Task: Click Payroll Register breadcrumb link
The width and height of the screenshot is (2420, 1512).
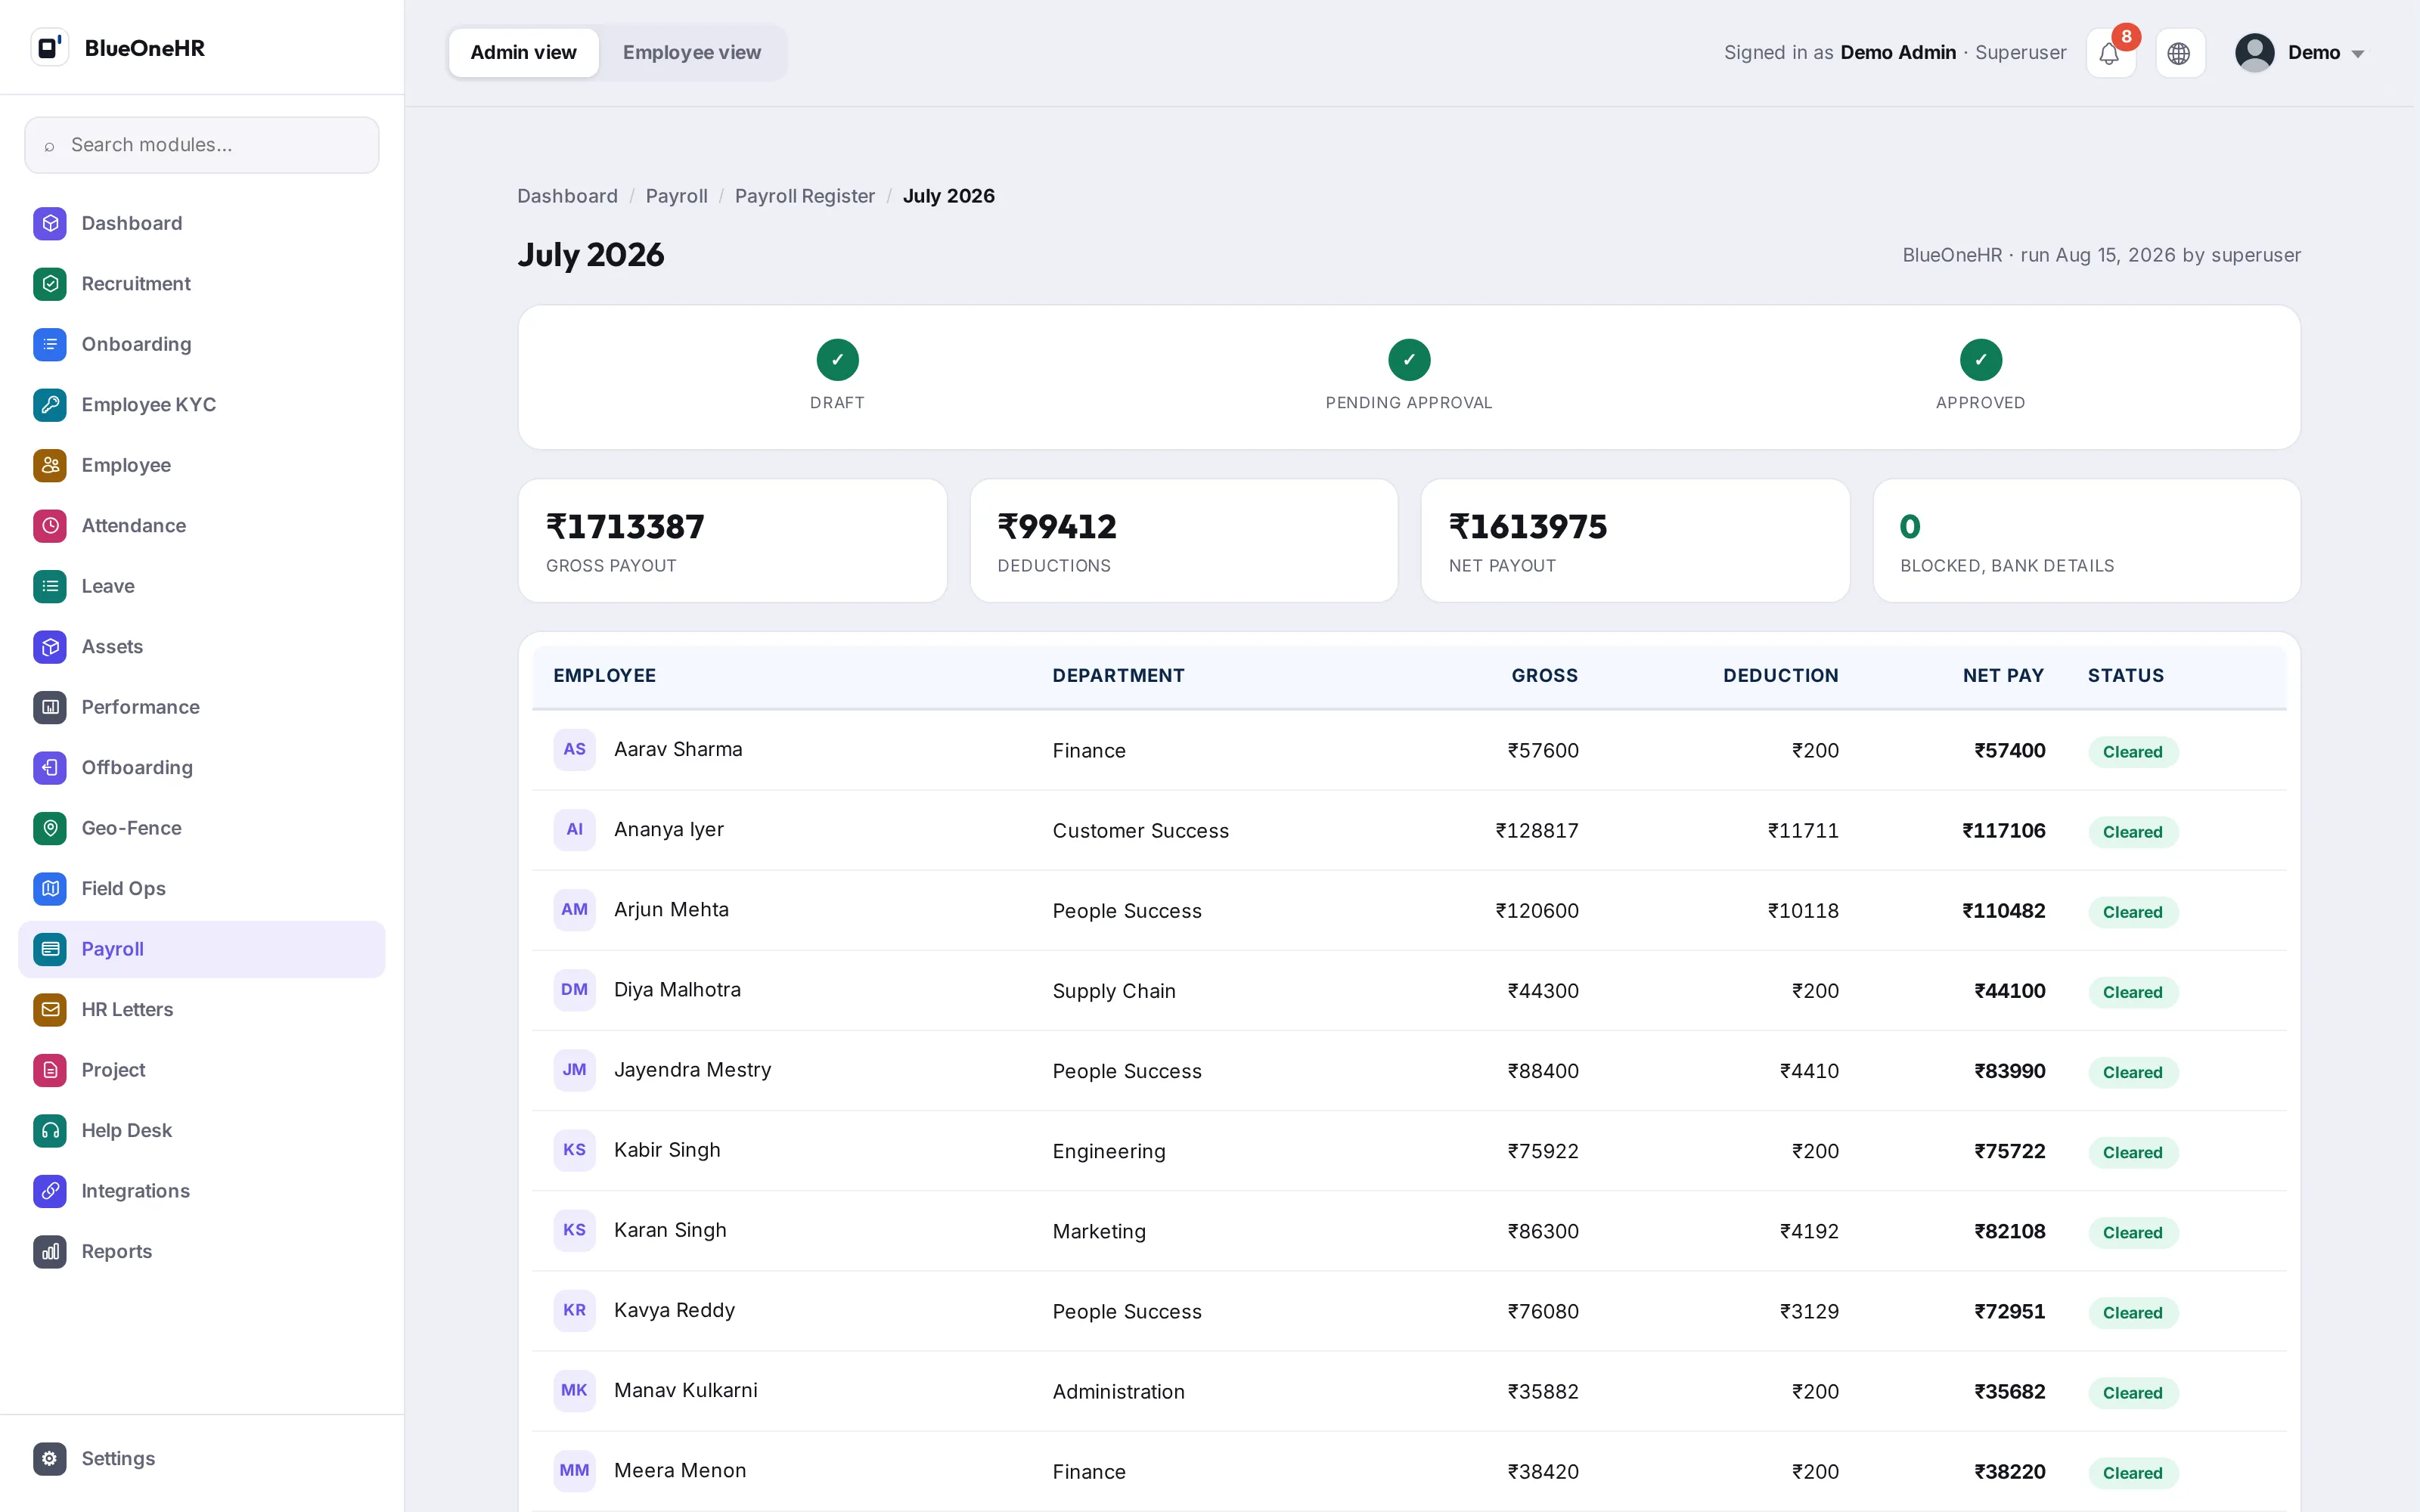Action: pos(804,196)
